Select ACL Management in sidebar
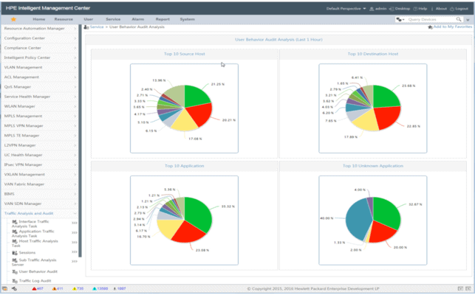Viewport: 475px width, 295px height. coord(39,77)
